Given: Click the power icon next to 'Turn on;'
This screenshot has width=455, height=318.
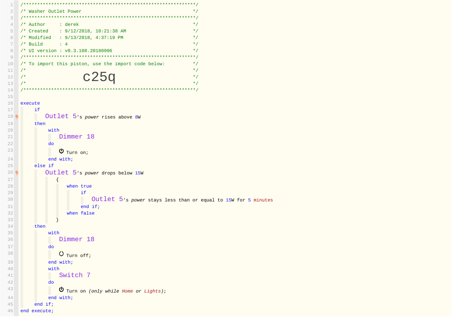Looking at the screenshot, I should pyautogui.click(x=61, y=151).
